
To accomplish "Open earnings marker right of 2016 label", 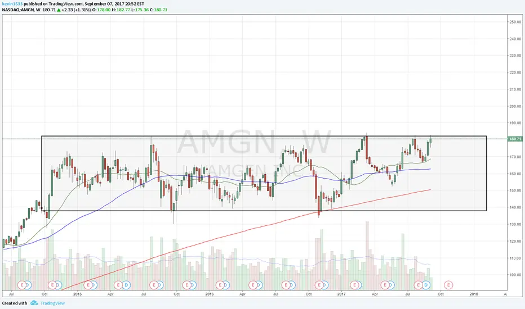I will tap(220, 285).
